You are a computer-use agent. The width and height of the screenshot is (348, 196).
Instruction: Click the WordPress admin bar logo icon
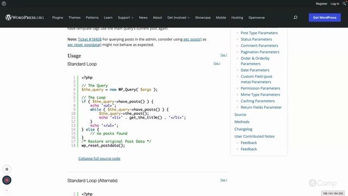click(4, 4)
